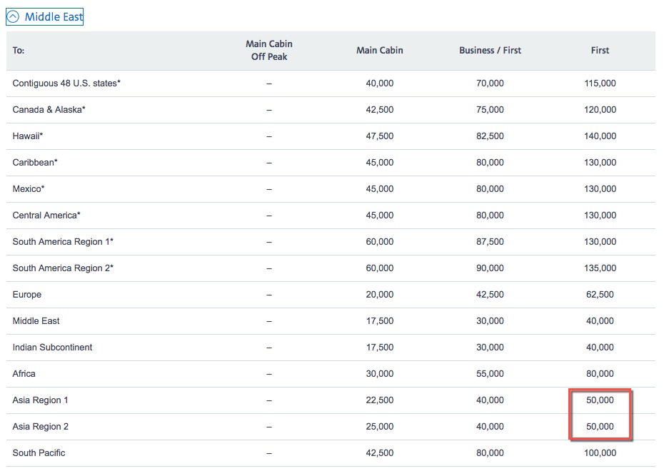
Task: Select the Europe 62,500 First value
Action: click(x=600, y=295)
